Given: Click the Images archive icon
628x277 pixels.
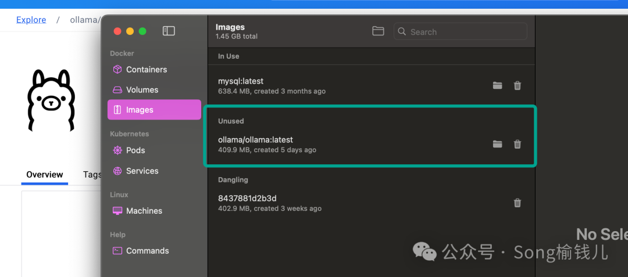Looking at the screenshot, I should click(x=117, y=110).
